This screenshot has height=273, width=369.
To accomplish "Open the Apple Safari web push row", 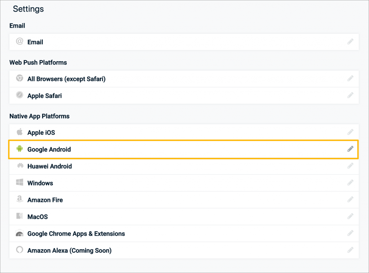I will point(45,96).
